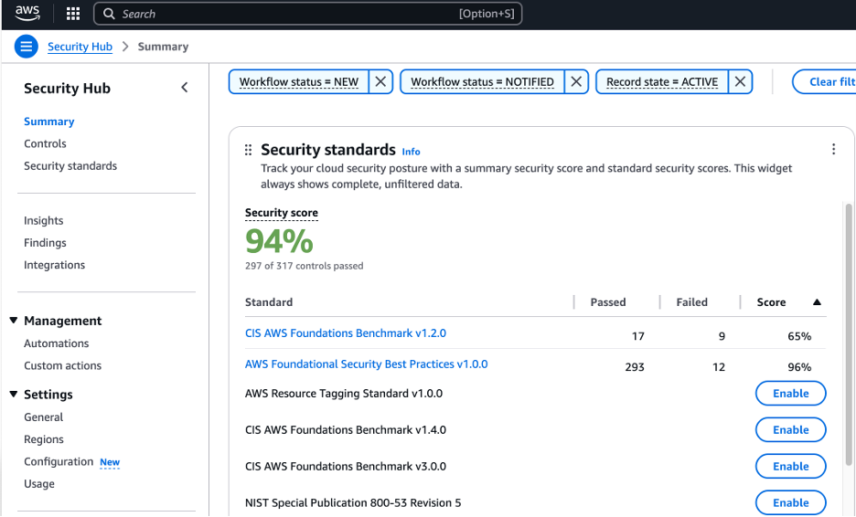Collapse the Security Hub side navigation
Viewport: 856px width, 517px height.
click(185, 88)
